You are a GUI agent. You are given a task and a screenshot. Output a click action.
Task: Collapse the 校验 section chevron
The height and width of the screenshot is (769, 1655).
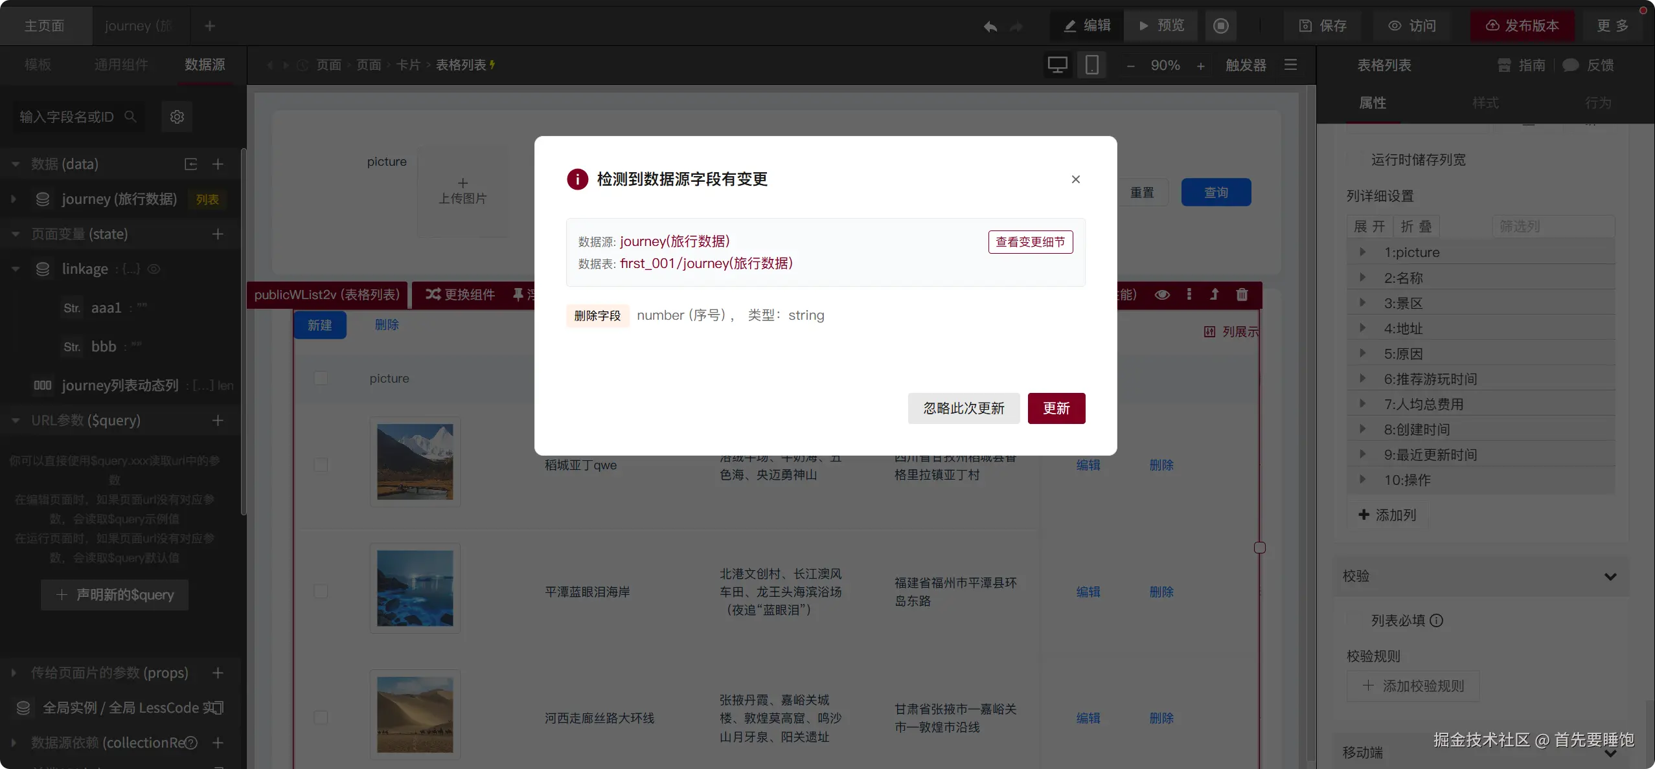point(1610,576)
